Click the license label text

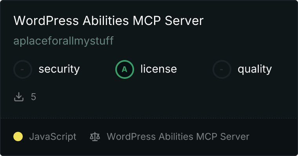point(159,69)
